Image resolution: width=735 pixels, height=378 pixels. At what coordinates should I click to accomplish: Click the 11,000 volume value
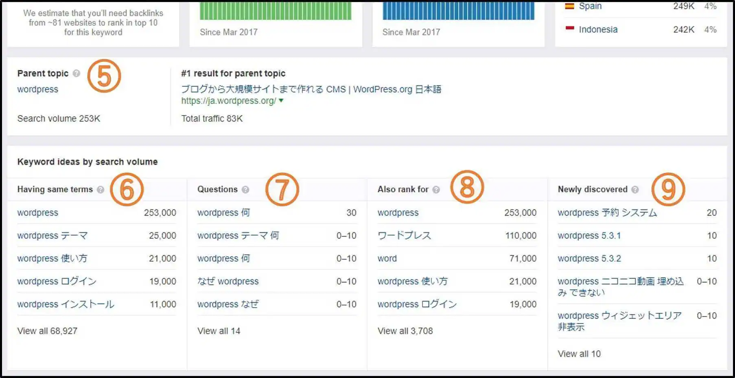click(163, 304)
